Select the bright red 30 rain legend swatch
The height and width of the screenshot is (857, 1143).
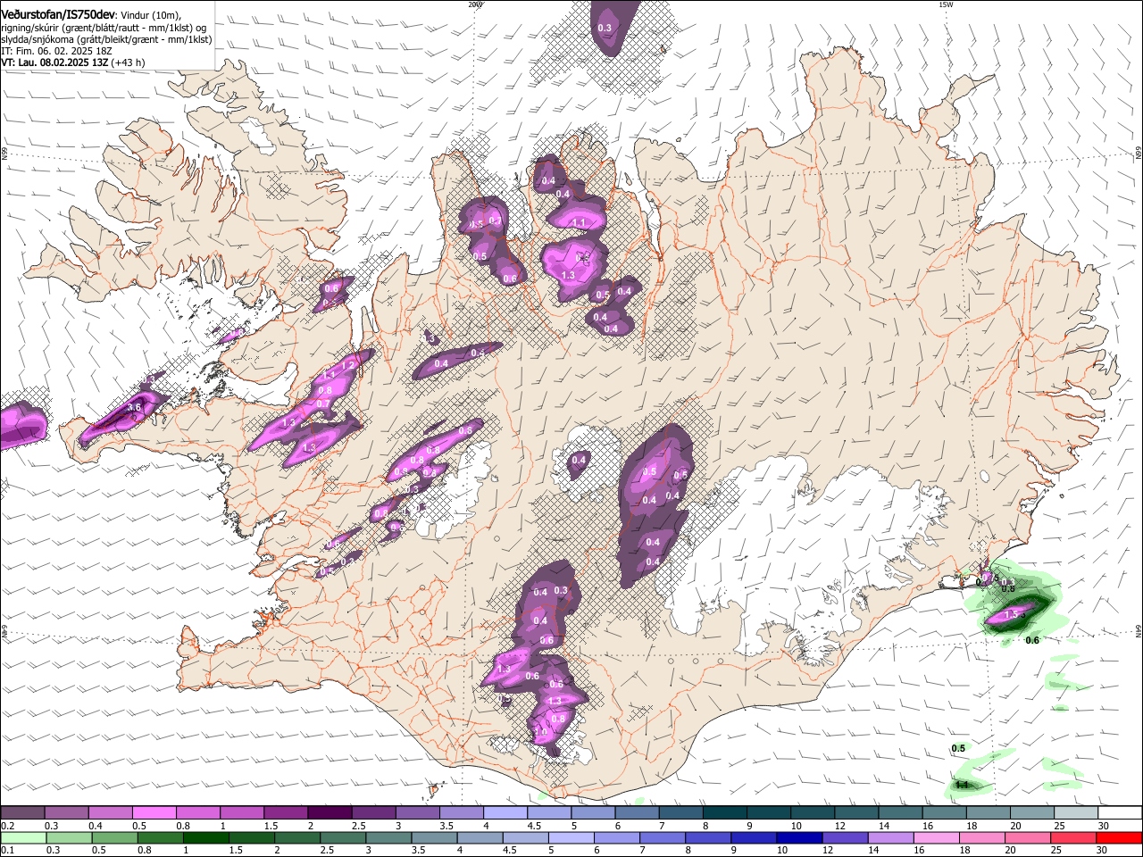pos(1119,837)
